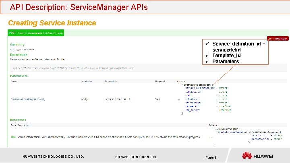Click the Responses section heading

pyautogui.click(x=18, y=120)
